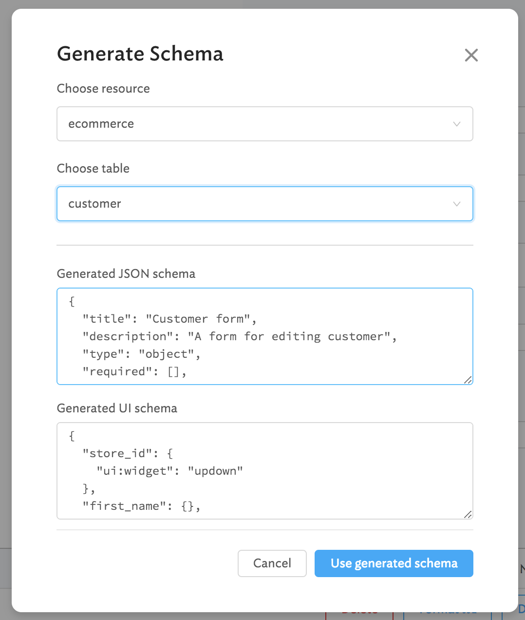The width and height of the screenshot is (525, 620).
Task: Click the Generated JSON schema label
Action: tap(126, 274)
